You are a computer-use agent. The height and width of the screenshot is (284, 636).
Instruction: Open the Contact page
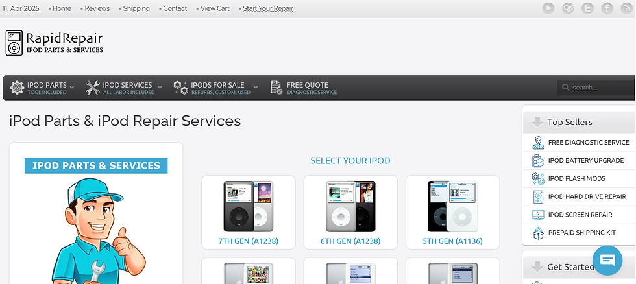(175, 8)
